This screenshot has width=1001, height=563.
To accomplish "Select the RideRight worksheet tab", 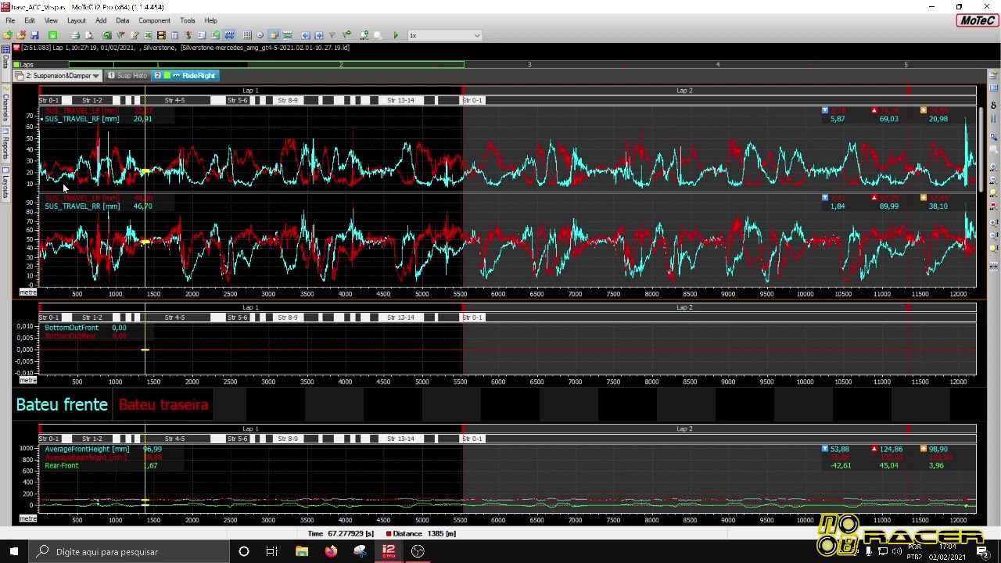I will tap(186, 76).
